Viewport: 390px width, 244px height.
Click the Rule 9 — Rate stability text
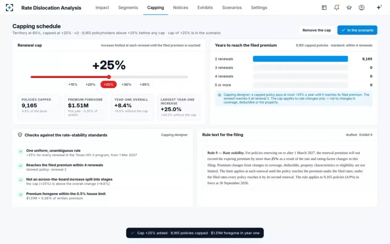(226, 153)
